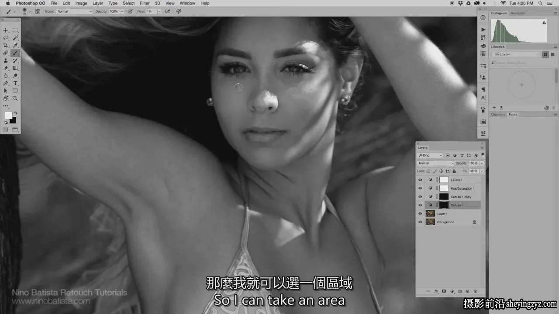This screenshot has height=314, width=559.
Task: Select the Lasso tool
Action: pos(6,38)
